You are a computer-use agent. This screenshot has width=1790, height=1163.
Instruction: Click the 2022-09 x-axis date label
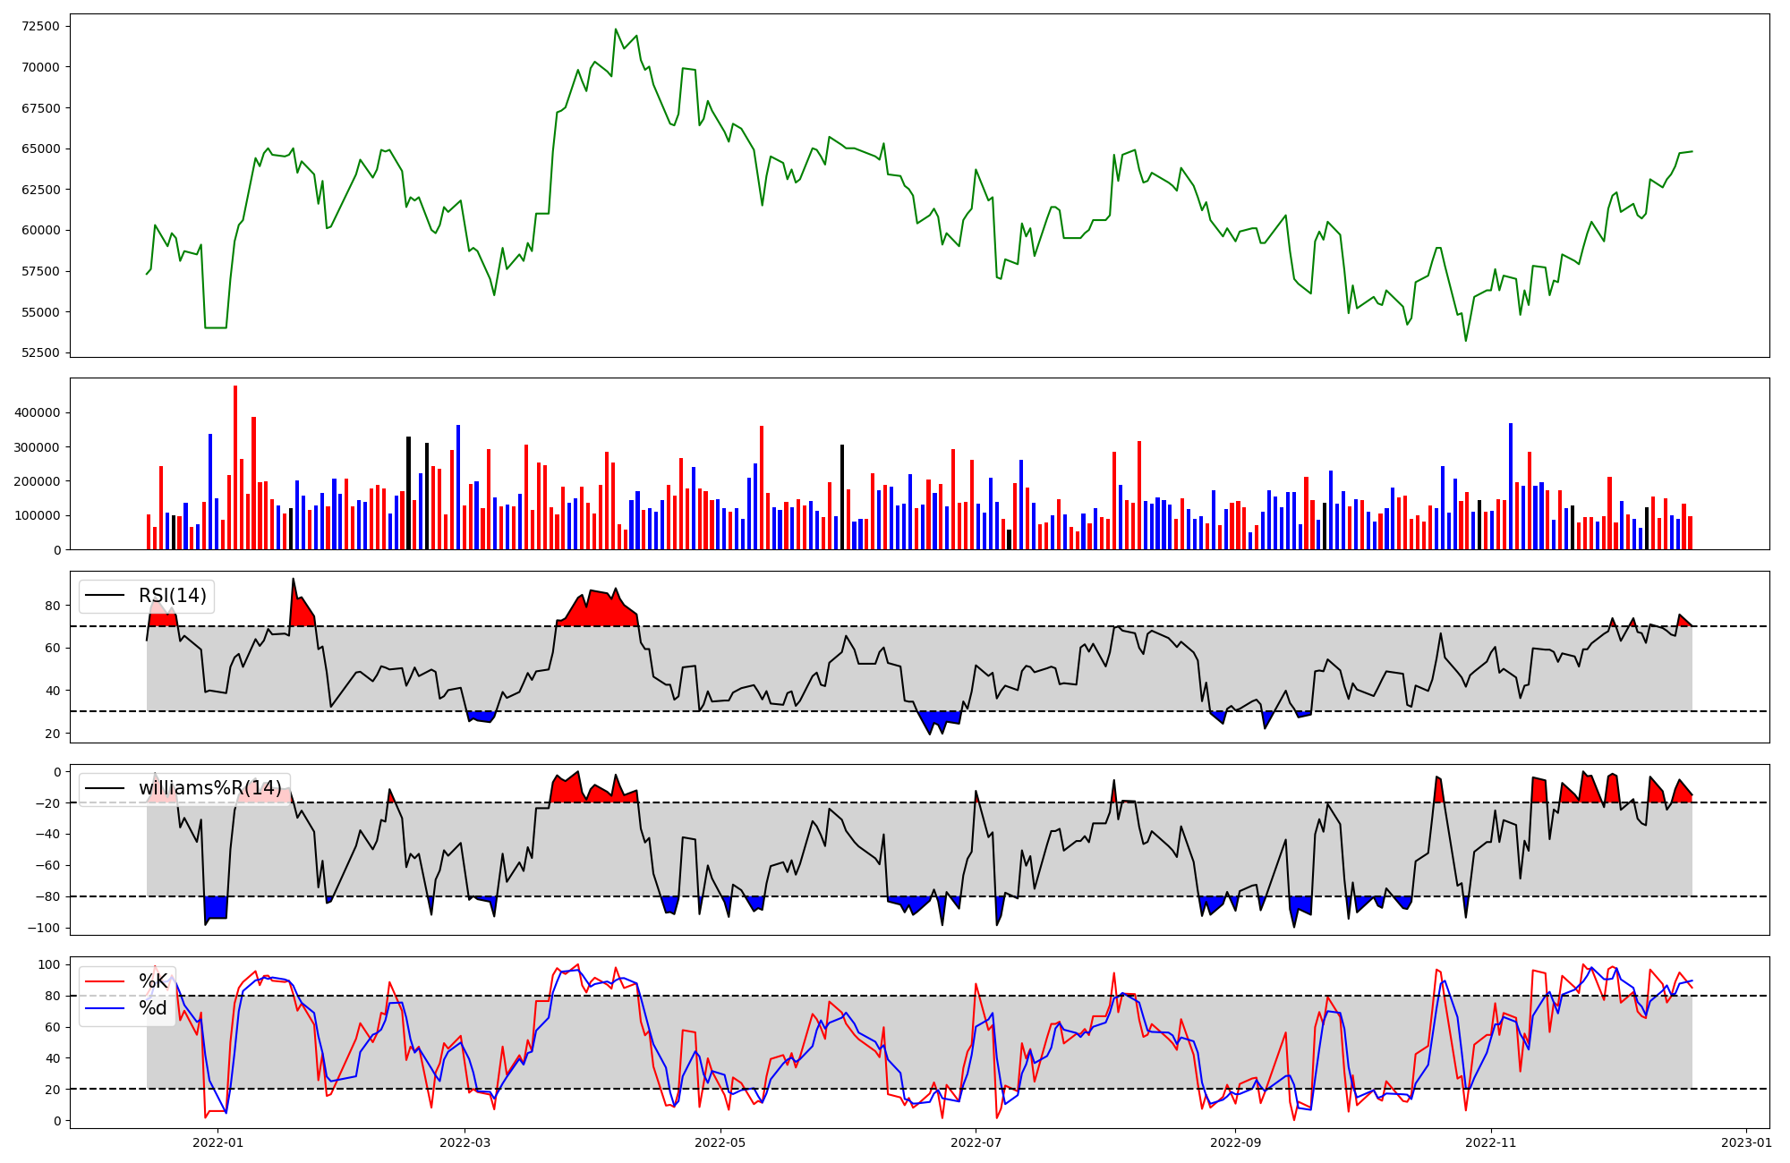[1235, 1142]
